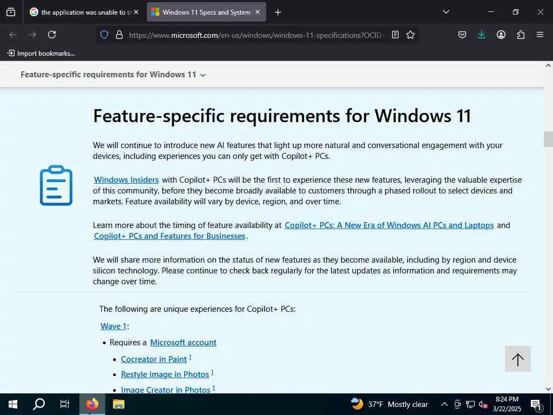This screenshot has width=553, height=415.
Task: Save page to Pocket
Action: tap(462, 35)
